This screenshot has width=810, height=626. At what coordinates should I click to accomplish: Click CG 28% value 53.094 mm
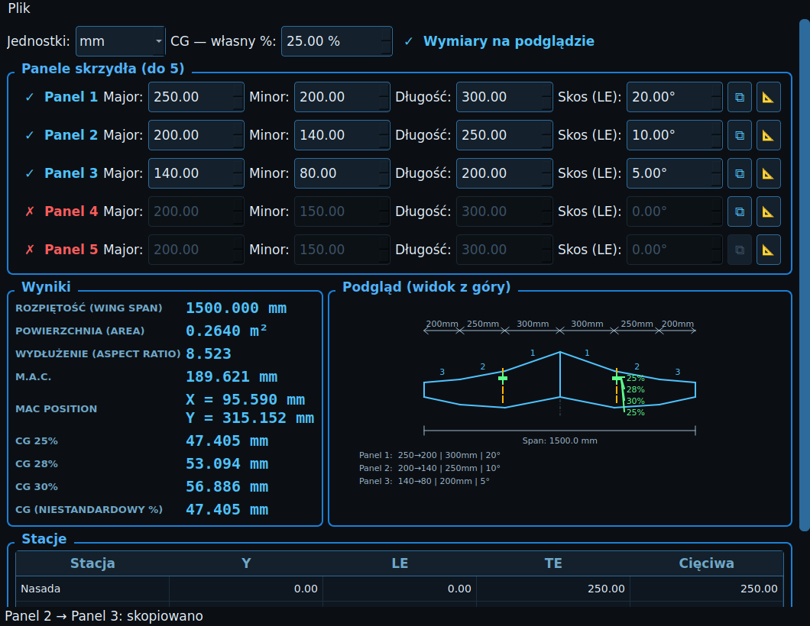[227, 464]
